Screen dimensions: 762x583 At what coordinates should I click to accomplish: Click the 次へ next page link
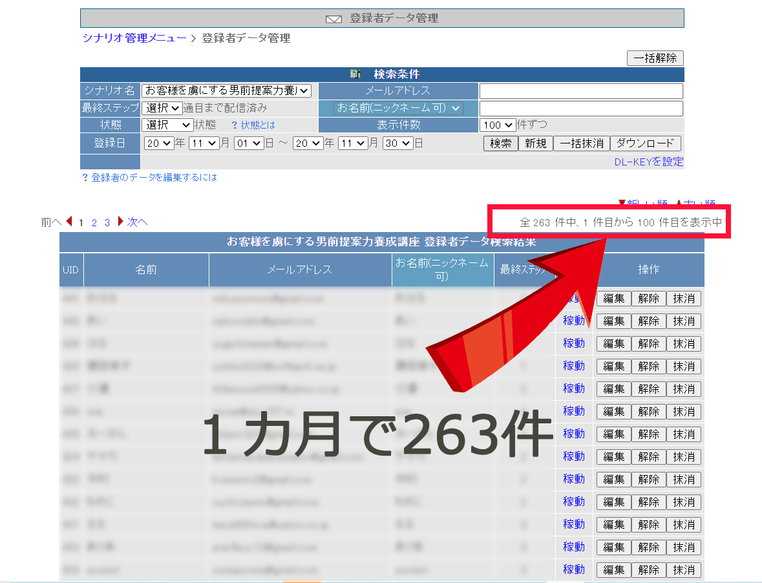137,222
